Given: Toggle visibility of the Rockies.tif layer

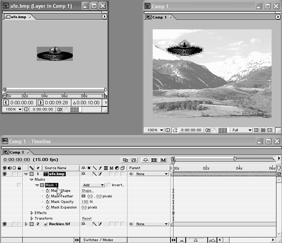Looking at the screenshot, I should tap(5, 224).
